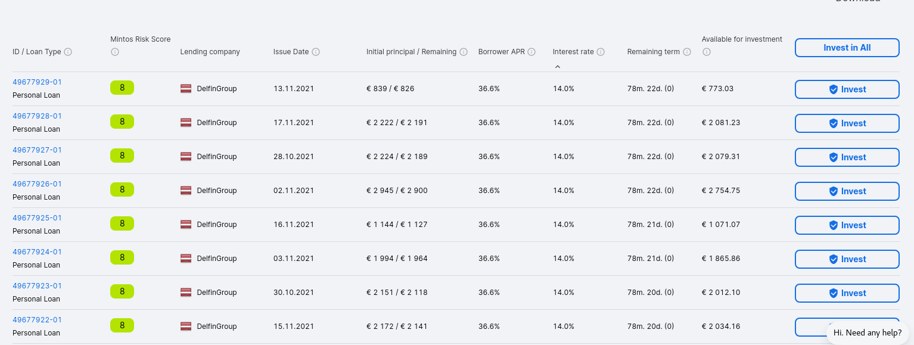
Task: Click info icon under Mintos Risk Score
Action: [115, 52]
